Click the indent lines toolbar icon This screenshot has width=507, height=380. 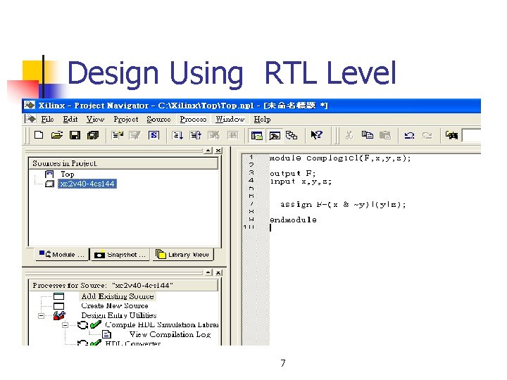(177, 135)
